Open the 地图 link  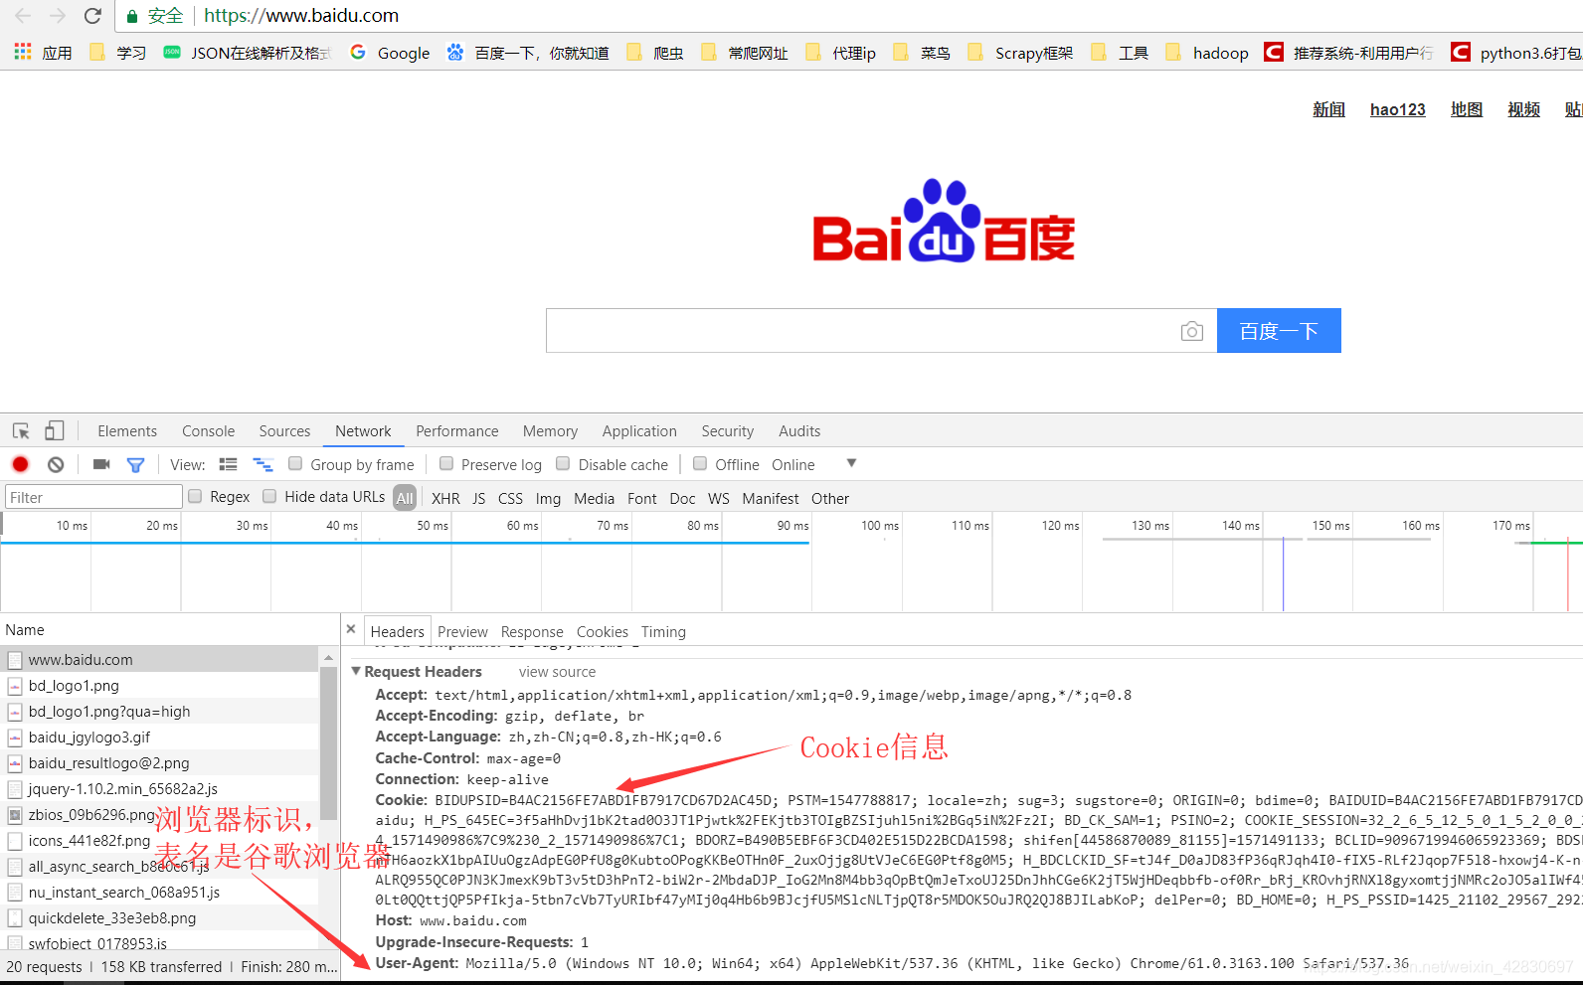tap(1467, 109)
